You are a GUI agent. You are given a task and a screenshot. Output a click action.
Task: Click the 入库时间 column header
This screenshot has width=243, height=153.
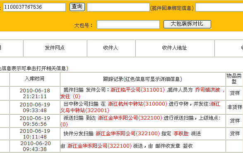point(35,79)
